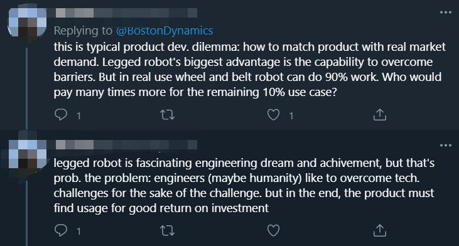
Task: Open the second tweet starting 'legged robot is fascinating'
Action: coord(244,186)
